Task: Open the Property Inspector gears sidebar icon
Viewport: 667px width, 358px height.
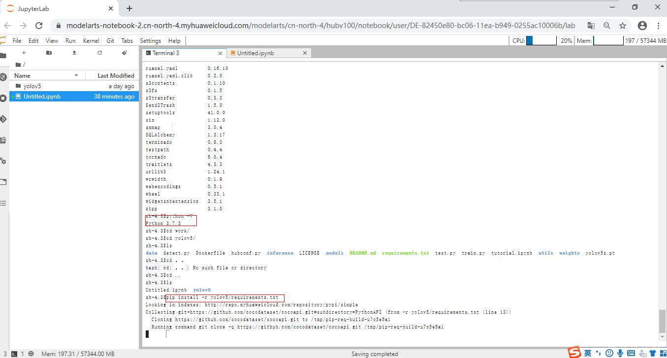Action: point(2,161)
